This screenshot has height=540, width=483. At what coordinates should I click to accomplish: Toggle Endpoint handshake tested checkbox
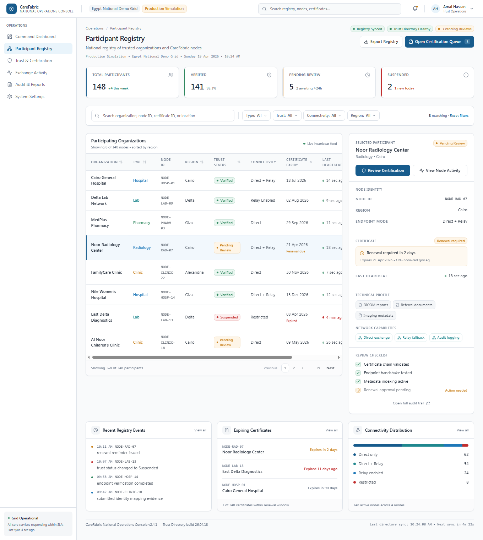tap(358, 373)
